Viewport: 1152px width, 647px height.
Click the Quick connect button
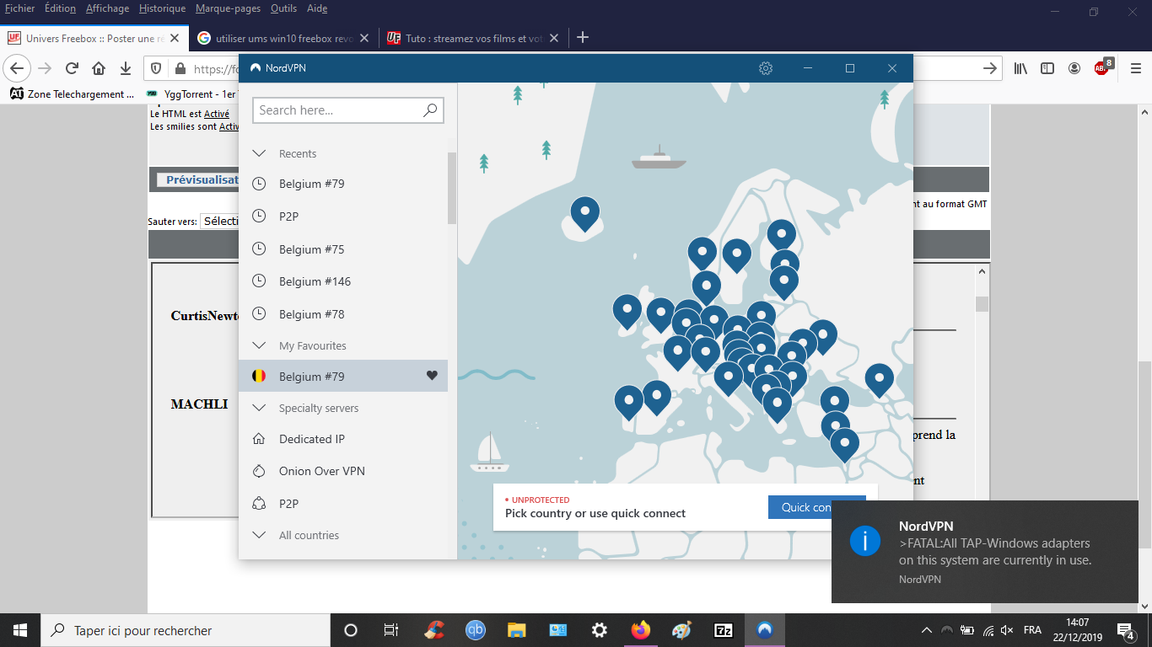coord(816,507)
